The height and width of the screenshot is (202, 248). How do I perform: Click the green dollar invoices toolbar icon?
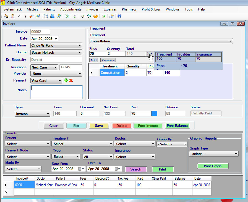(x=67, y=16)
